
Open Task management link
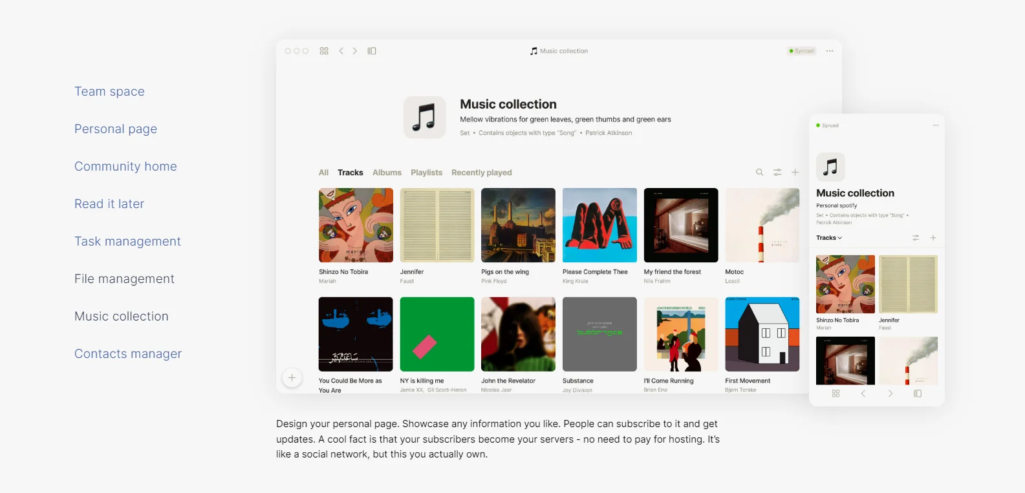(127, 242)
